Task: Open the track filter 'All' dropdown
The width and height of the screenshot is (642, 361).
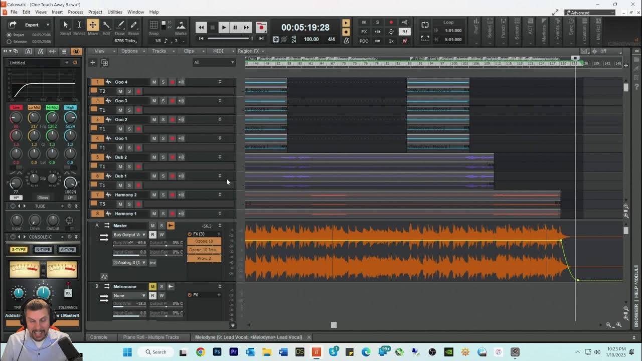Action: pos(214,62)
